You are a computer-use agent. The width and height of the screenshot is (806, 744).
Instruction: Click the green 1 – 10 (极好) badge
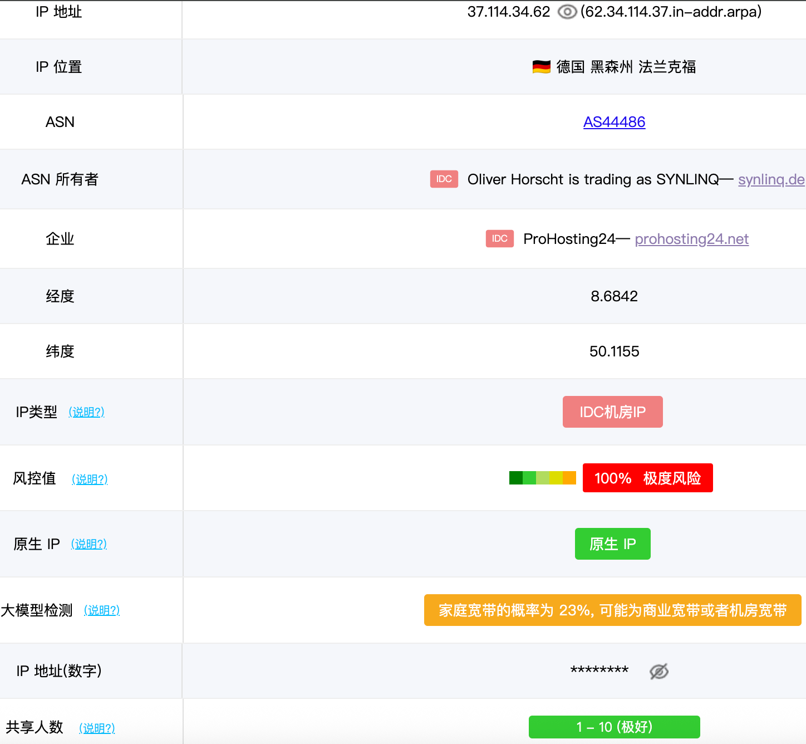point(614,727)
